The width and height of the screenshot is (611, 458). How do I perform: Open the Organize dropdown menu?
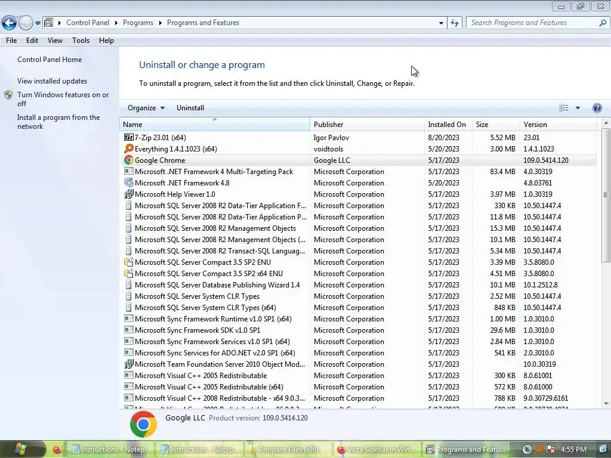click(146, 108)
